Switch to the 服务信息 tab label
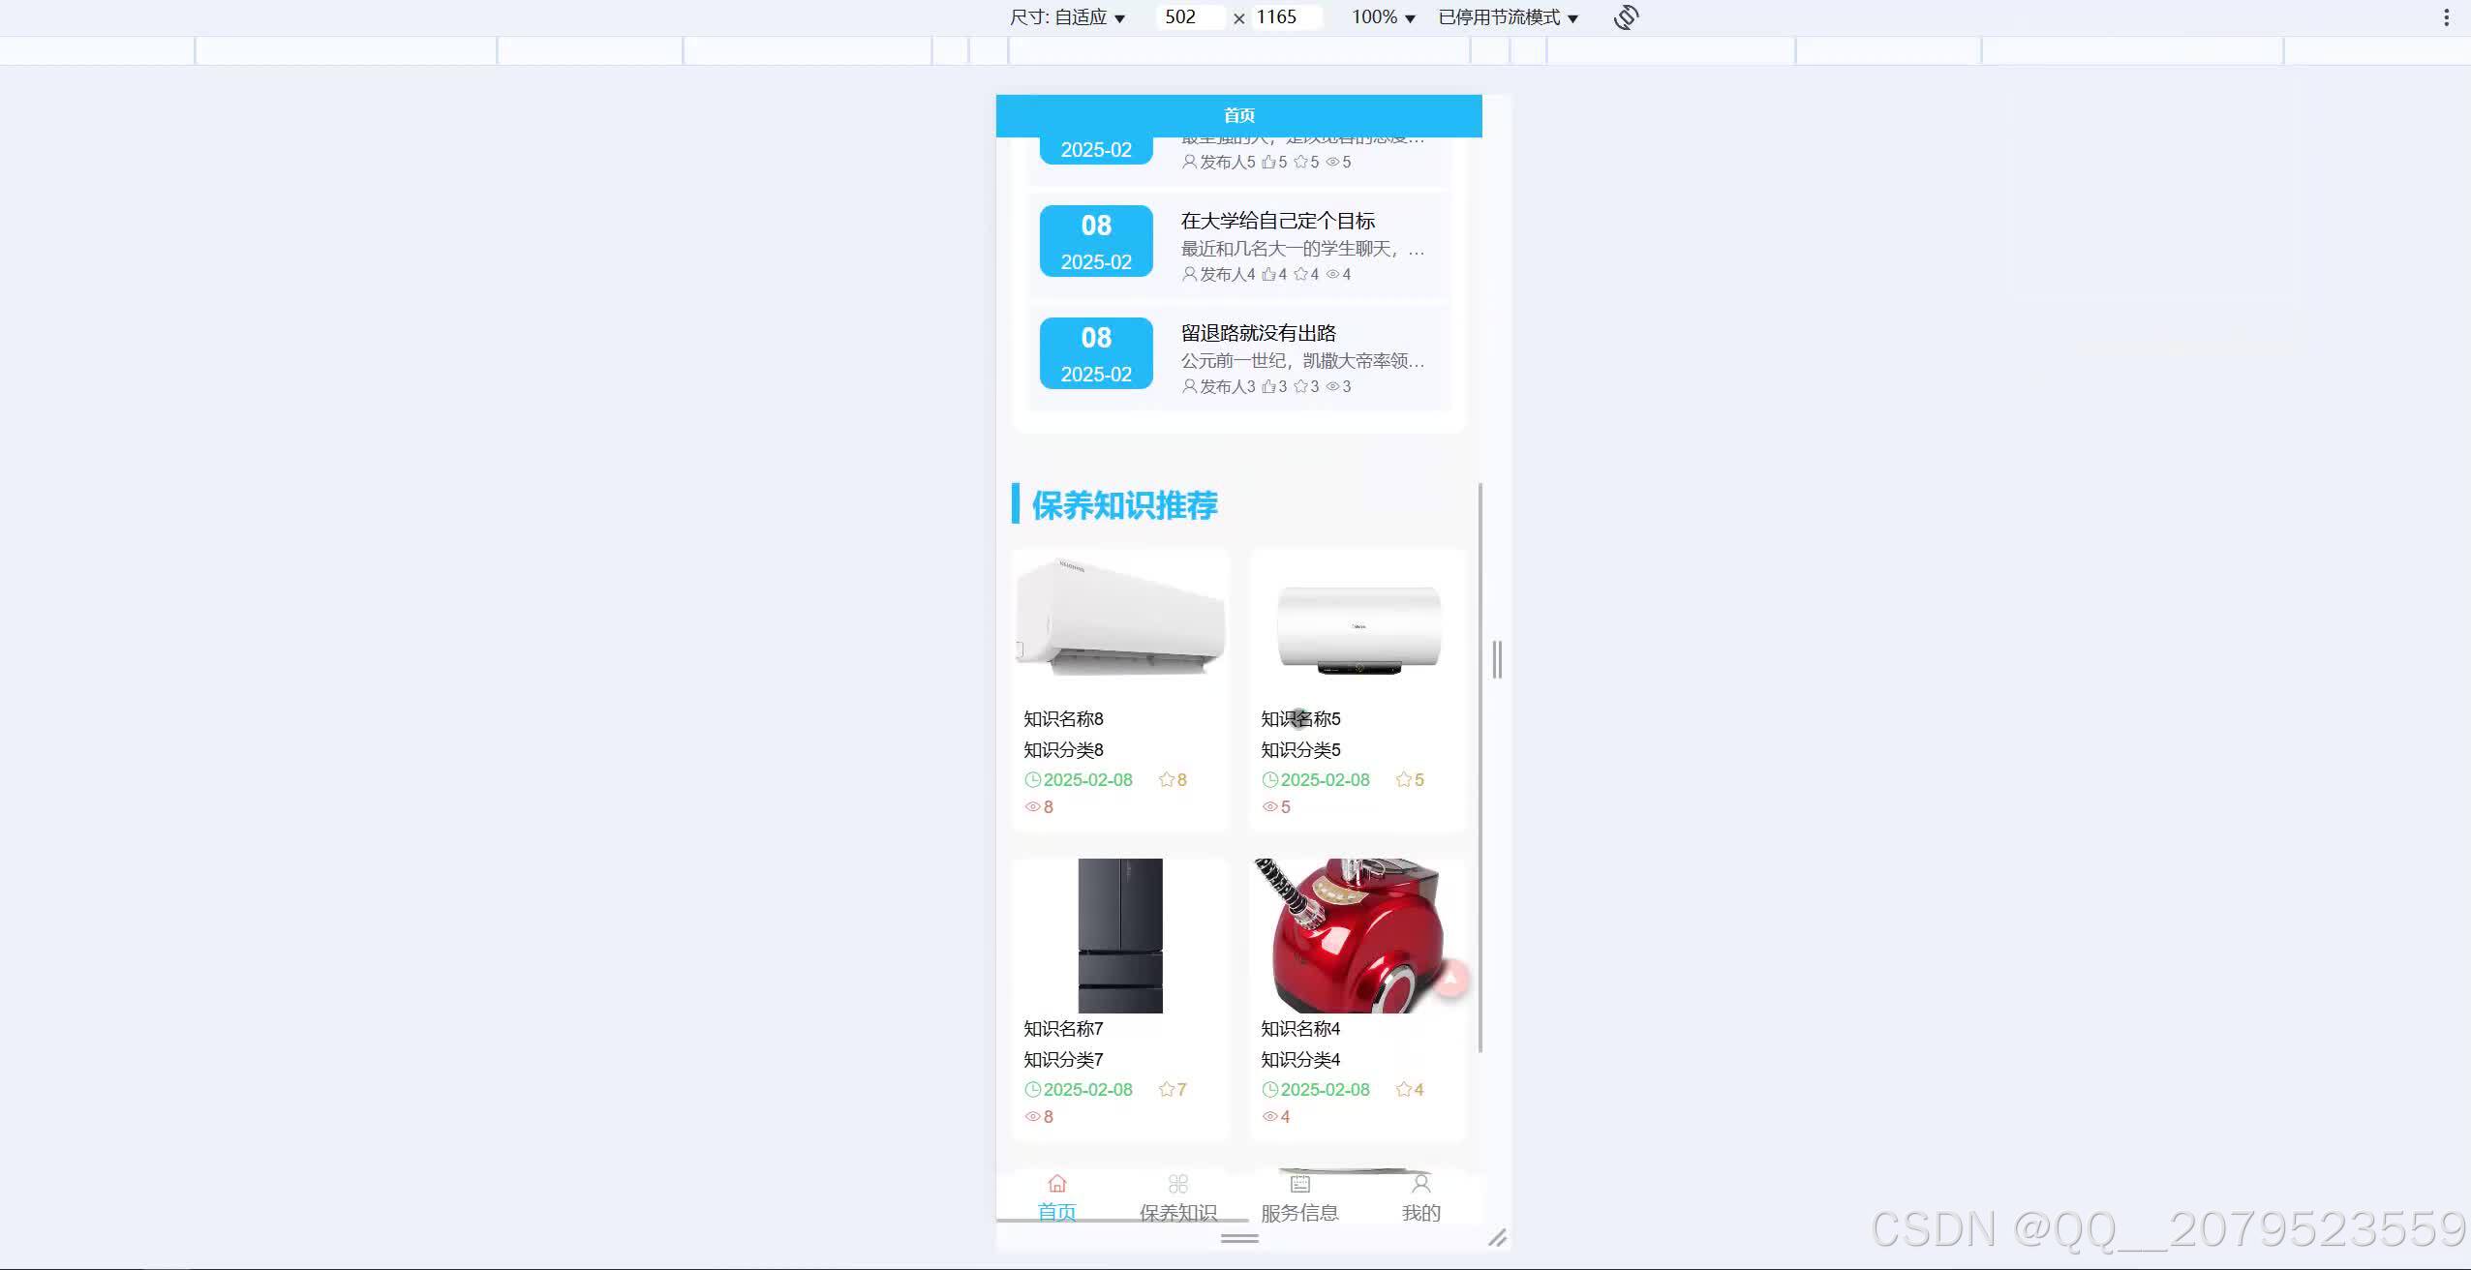The height and width of the screenshot is (1270, 2471). pyautogui.click(x=1299, y=1212)
